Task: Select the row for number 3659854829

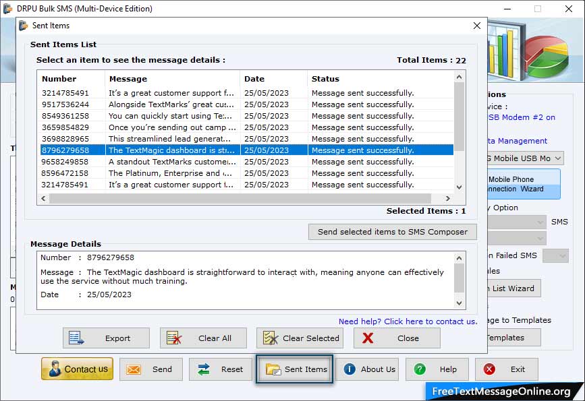Action: (246, 127)
